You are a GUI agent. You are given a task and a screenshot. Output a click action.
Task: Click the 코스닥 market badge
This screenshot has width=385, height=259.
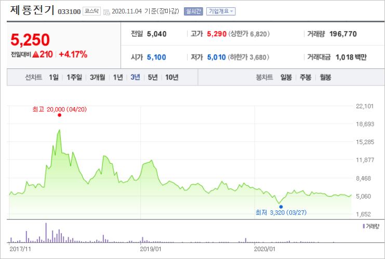click(91, 11)
